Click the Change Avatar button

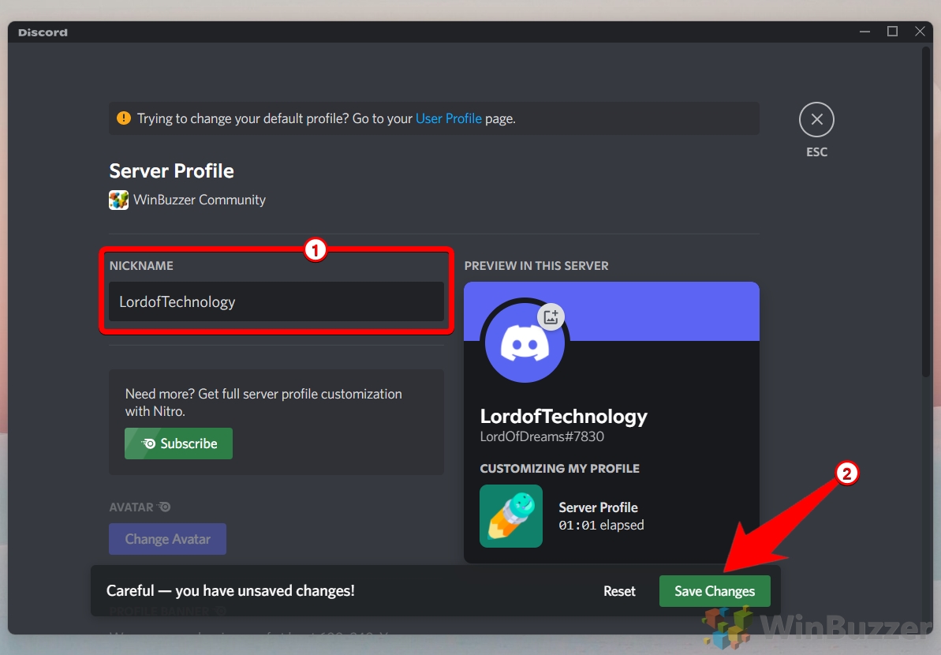[167, 539]
